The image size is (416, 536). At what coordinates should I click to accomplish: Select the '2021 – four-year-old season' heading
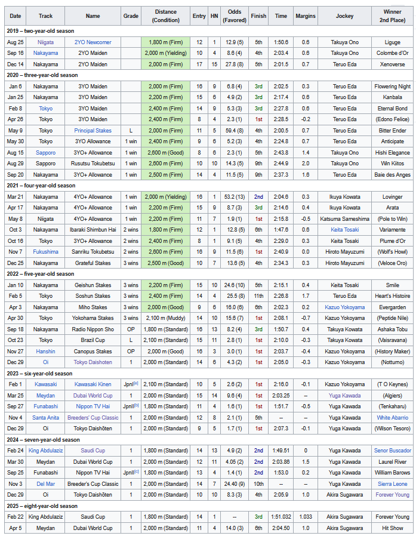(x=41, y=186)
